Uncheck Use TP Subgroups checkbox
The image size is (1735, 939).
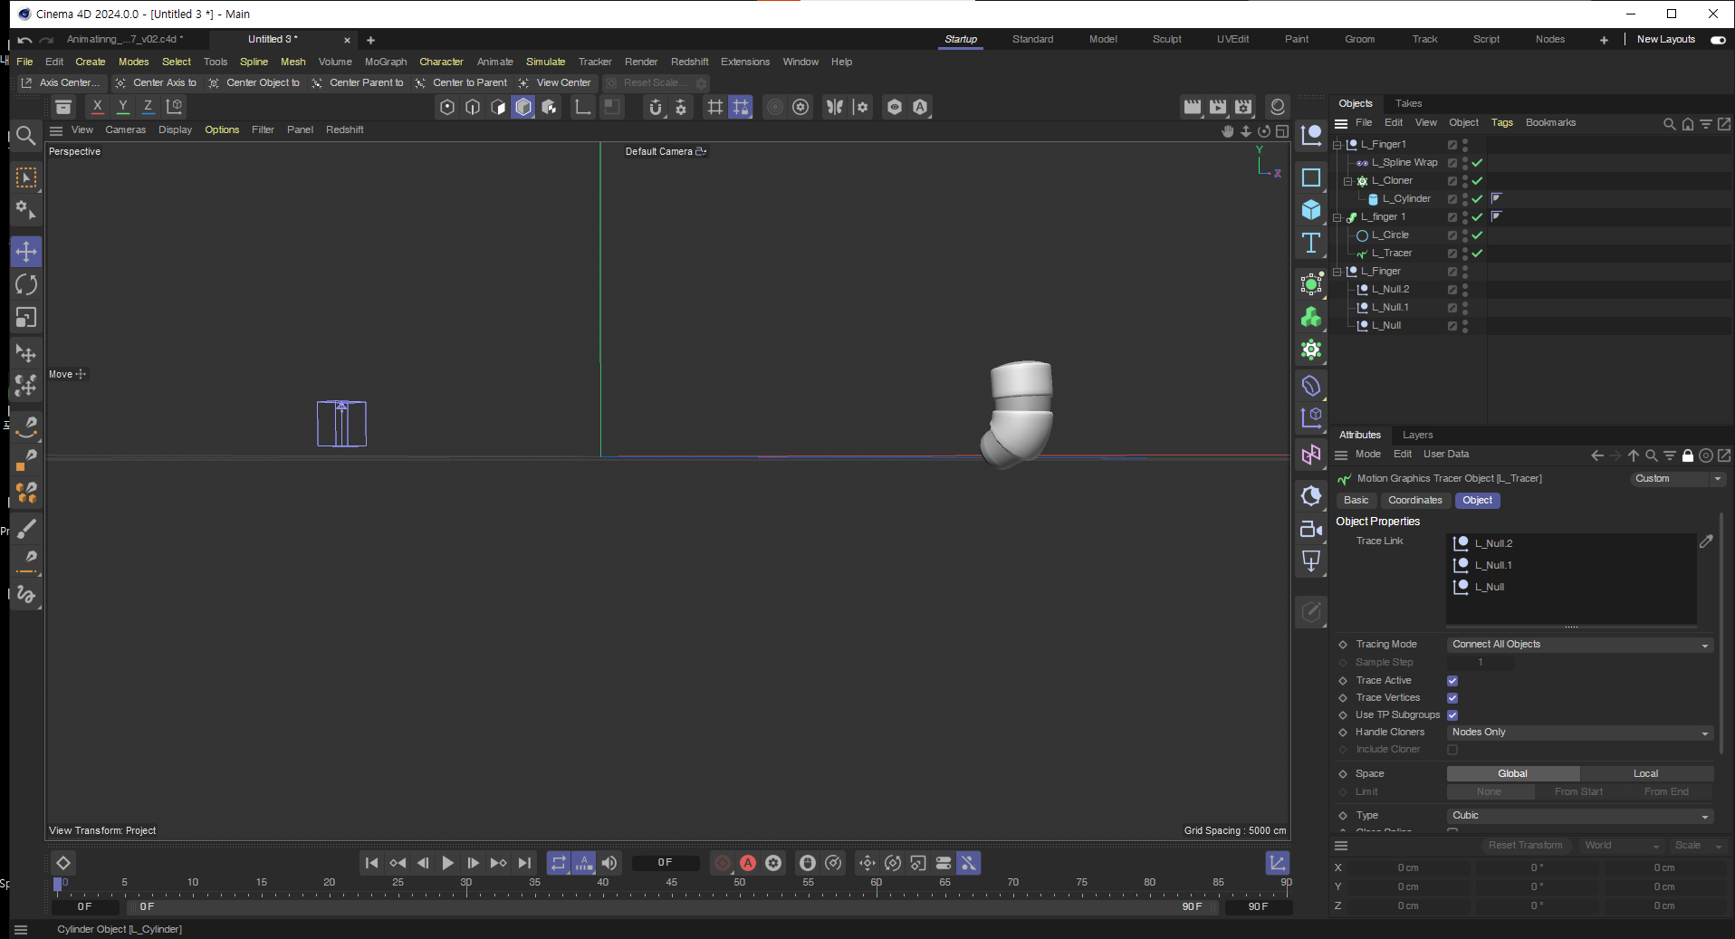[1452, 715]
